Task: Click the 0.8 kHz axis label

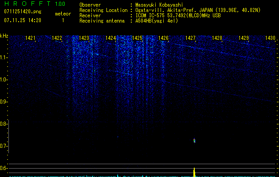Action: pyautogui.click(x=4, y=124)
